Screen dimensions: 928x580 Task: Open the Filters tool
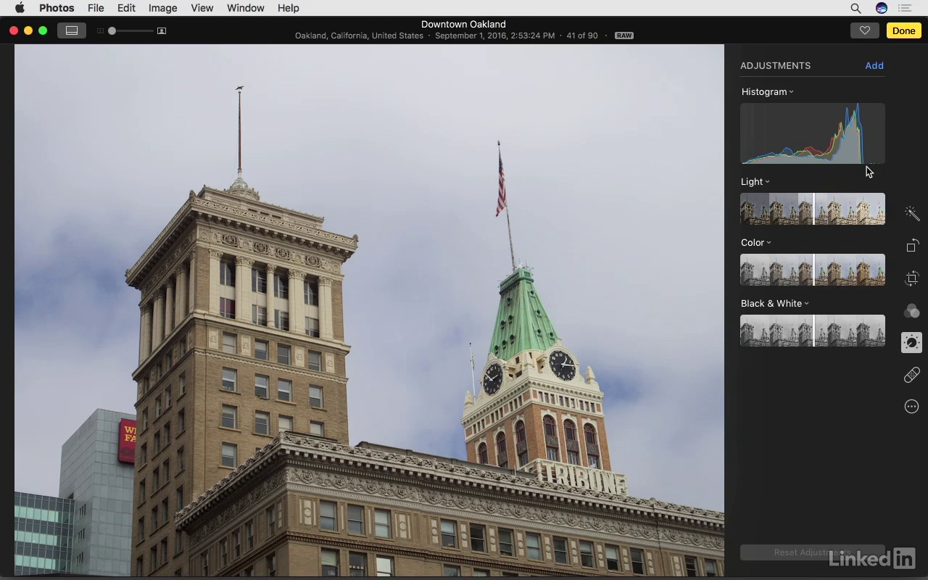[x=912, y=311]
